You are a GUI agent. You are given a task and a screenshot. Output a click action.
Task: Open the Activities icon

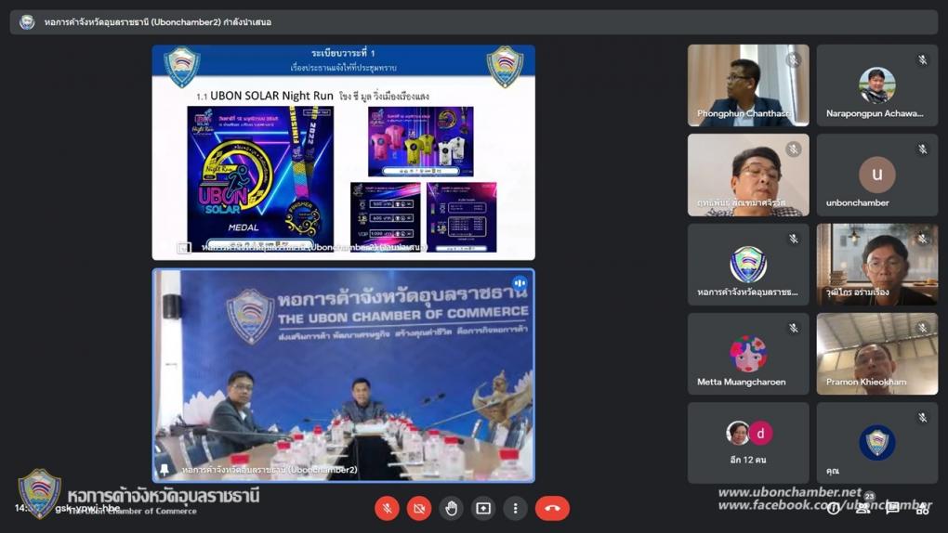pos(922,508)
